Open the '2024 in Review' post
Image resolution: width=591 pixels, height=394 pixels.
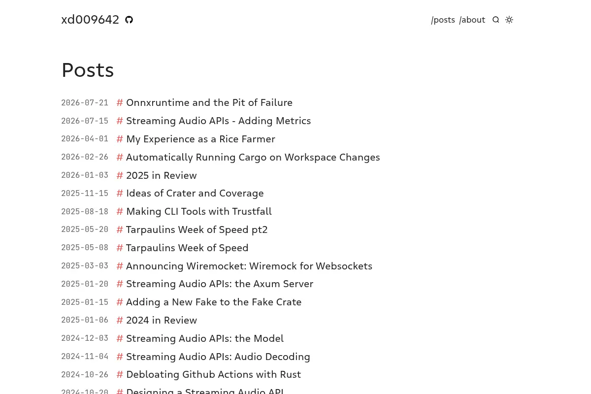click(x=162, y=320)
